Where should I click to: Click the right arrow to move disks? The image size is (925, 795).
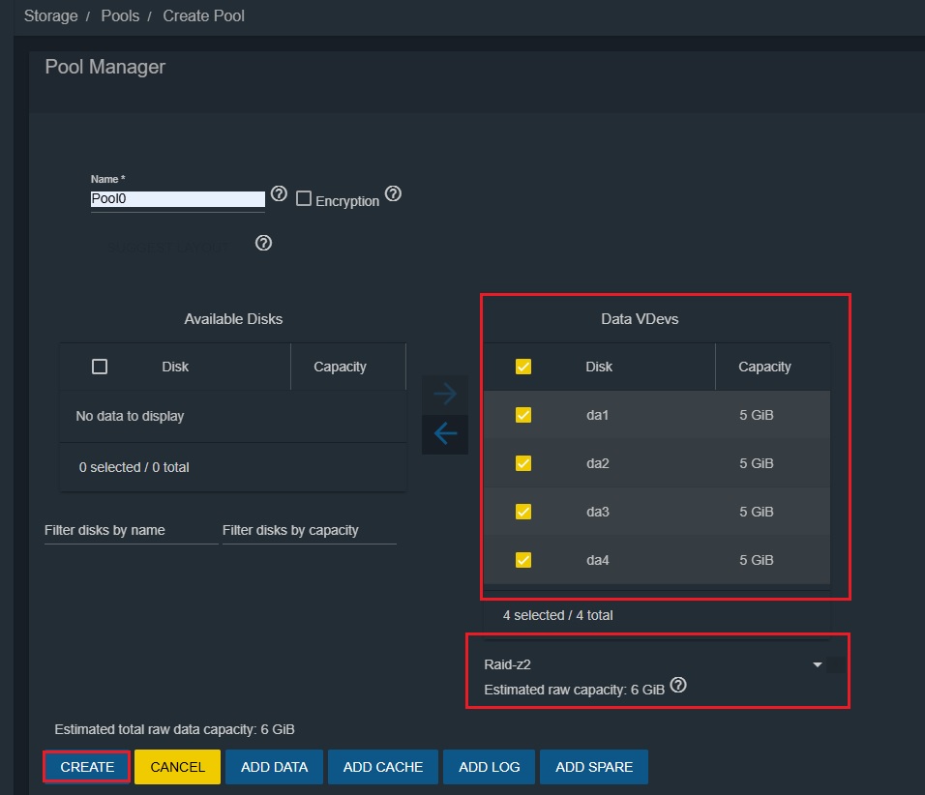445,394
